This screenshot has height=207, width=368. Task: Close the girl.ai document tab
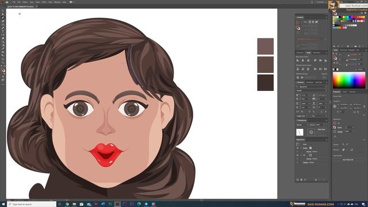[x=37, y=6]
